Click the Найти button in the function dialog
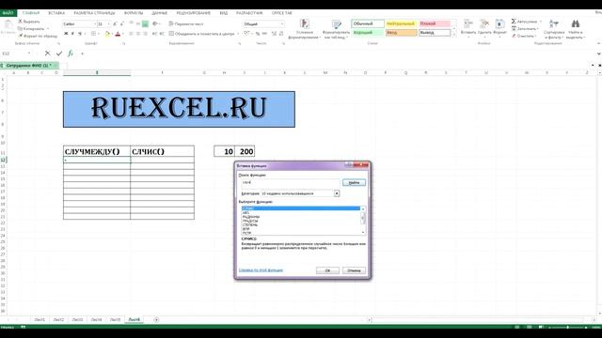 (x=354, y=182)
